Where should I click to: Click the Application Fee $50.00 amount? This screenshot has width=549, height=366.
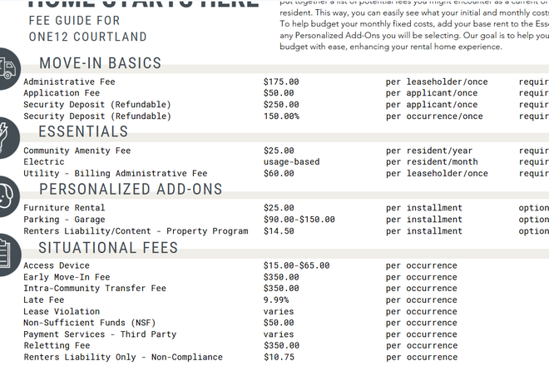click(279, 93)
